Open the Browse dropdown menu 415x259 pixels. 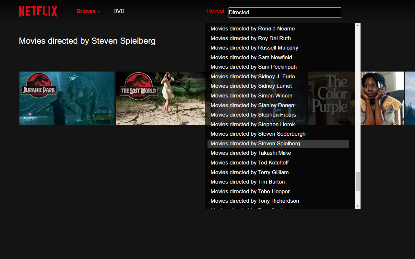tap(88, 11)
